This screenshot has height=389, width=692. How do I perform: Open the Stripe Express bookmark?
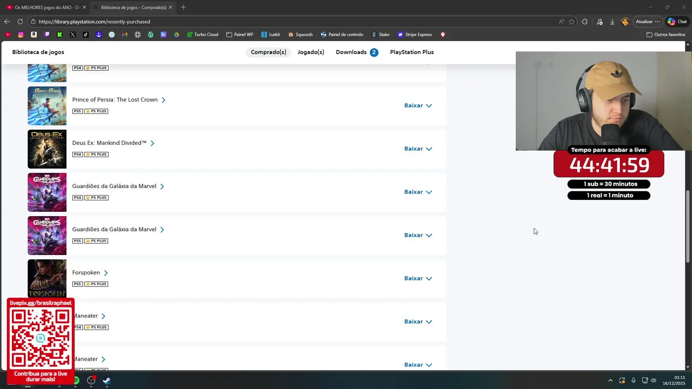(x=415, y=35)
